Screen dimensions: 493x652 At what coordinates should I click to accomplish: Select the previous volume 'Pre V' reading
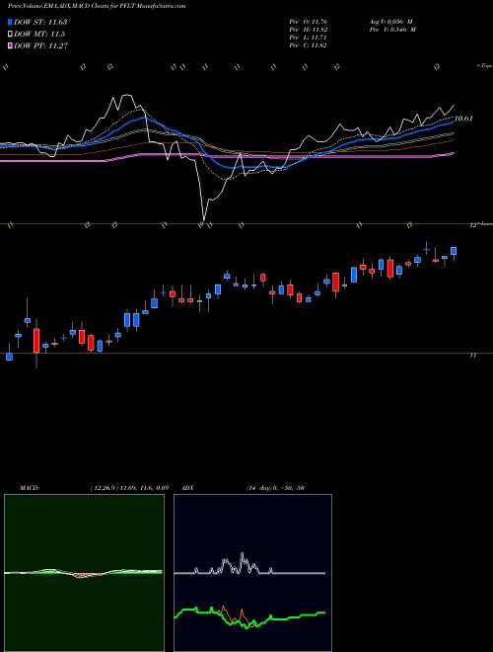(x=391, y=30)
